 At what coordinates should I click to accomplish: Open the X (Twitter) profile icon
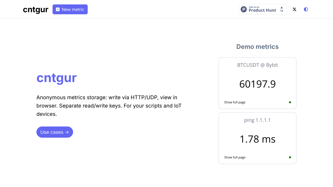tap(294, 9)
